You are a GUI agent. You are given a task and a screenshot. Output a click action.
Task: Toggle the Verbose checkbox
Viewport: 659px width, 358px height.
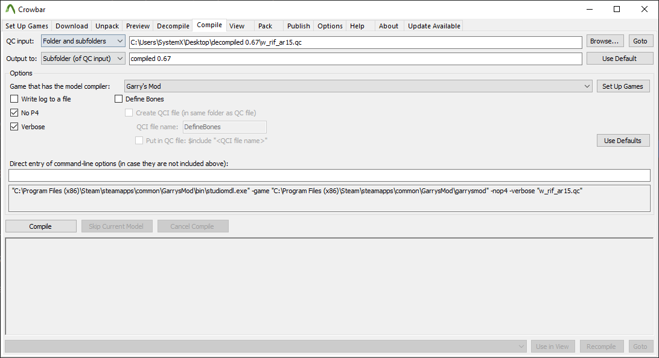[x=14, y=127]
